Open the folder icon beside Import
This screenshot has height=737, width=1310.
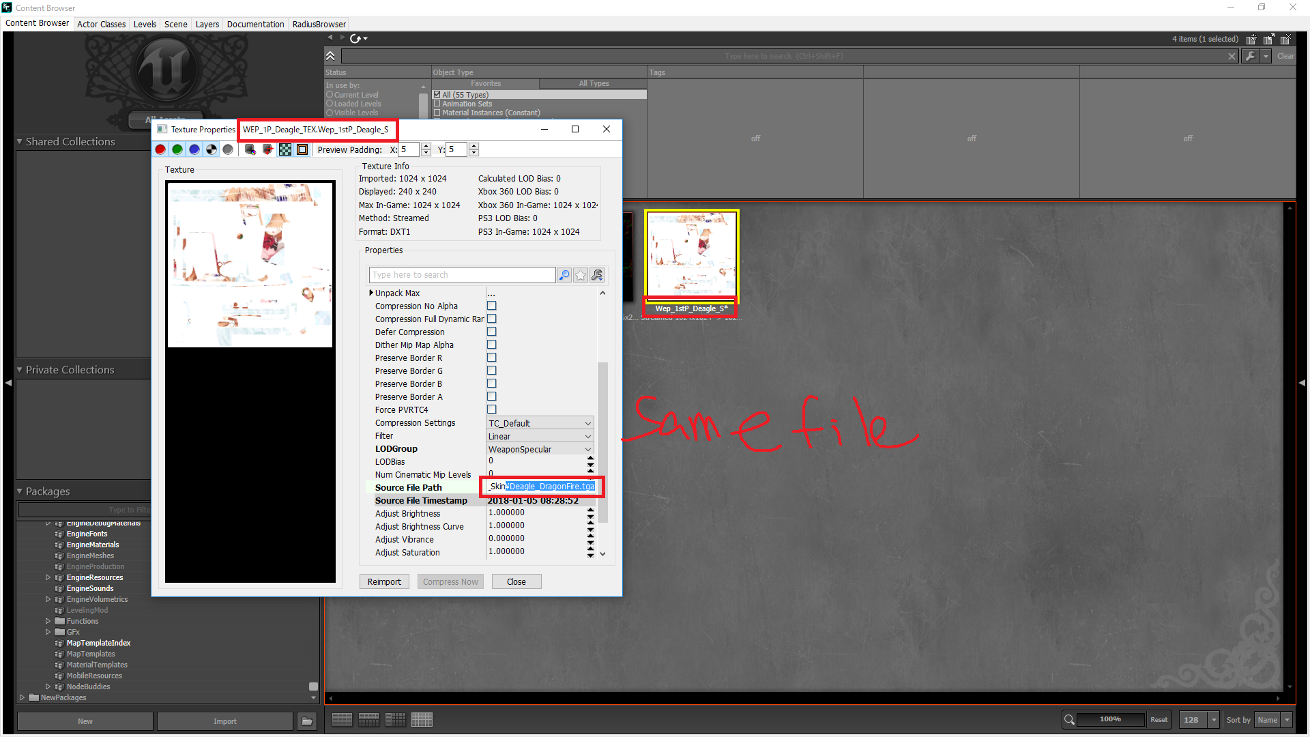[x=307, y=721]
